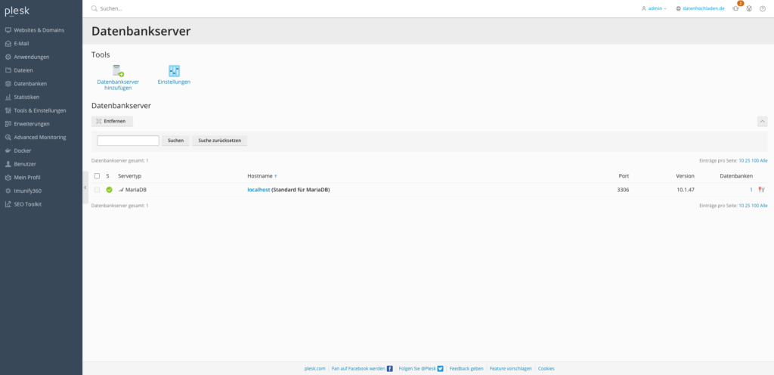
Task: Set upper entries per page to 100
Action: (755, 161)
